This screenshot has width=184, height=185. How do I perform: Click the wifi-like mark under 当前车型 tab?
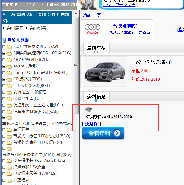coord(96,52)
